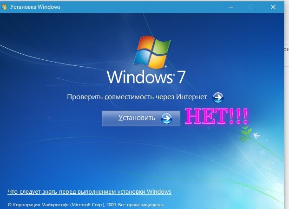Click the Windows 7 logo wordmark
This screenshot has height=209, width=289.
(x=146, y=76)
